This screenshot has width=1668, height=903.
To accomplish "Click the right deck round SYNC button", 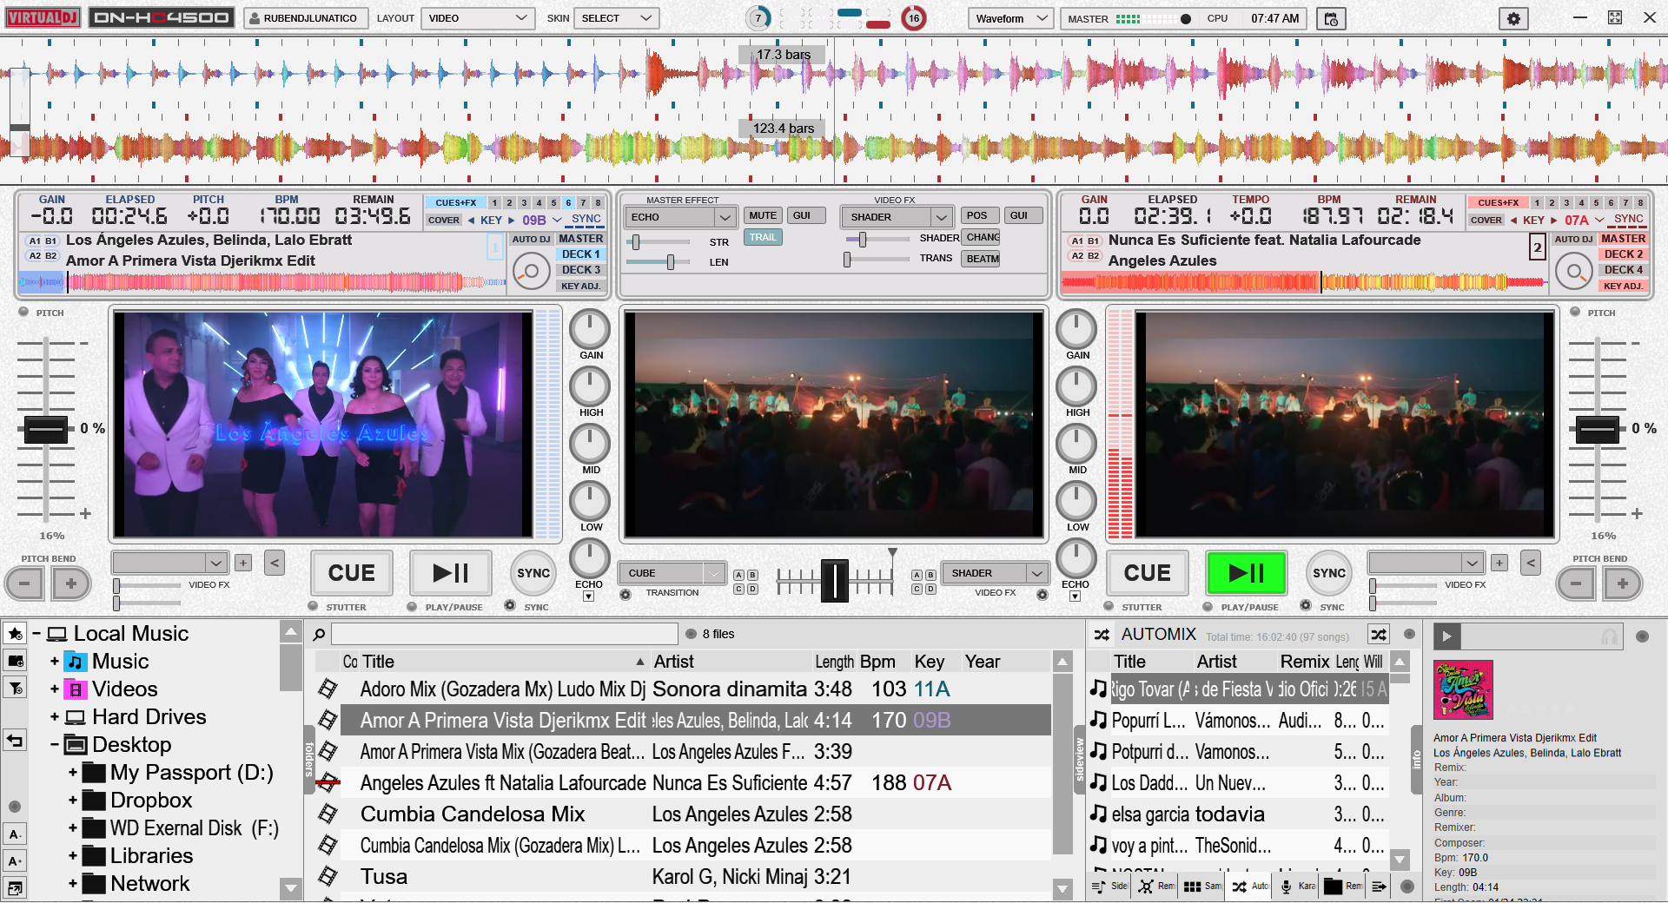I will pyautogui.click(x=1329, y=573).
